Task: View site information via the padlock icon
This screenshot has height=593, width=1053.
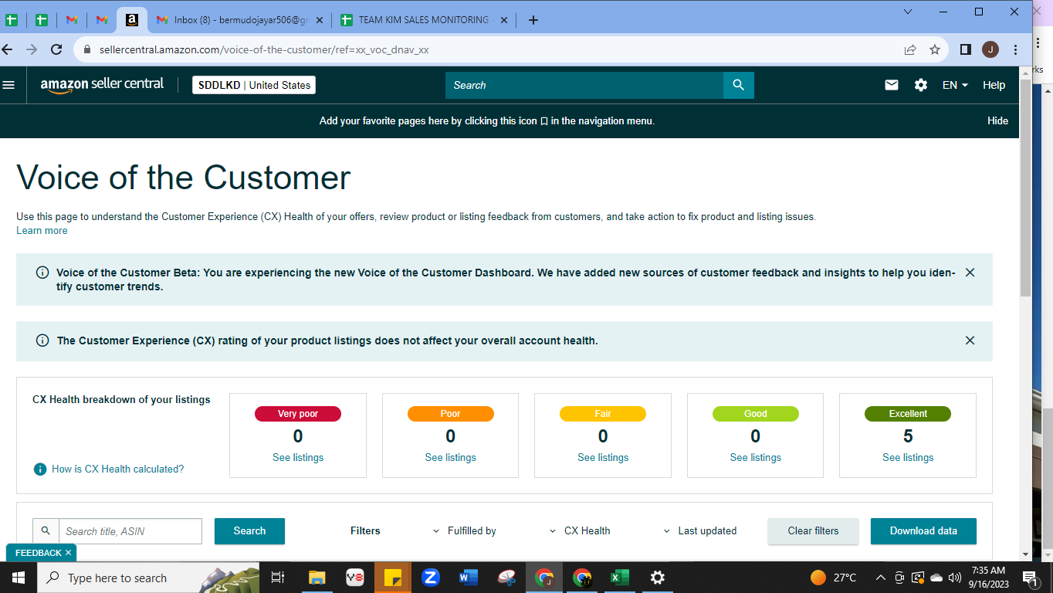Action: click(86, 49)
